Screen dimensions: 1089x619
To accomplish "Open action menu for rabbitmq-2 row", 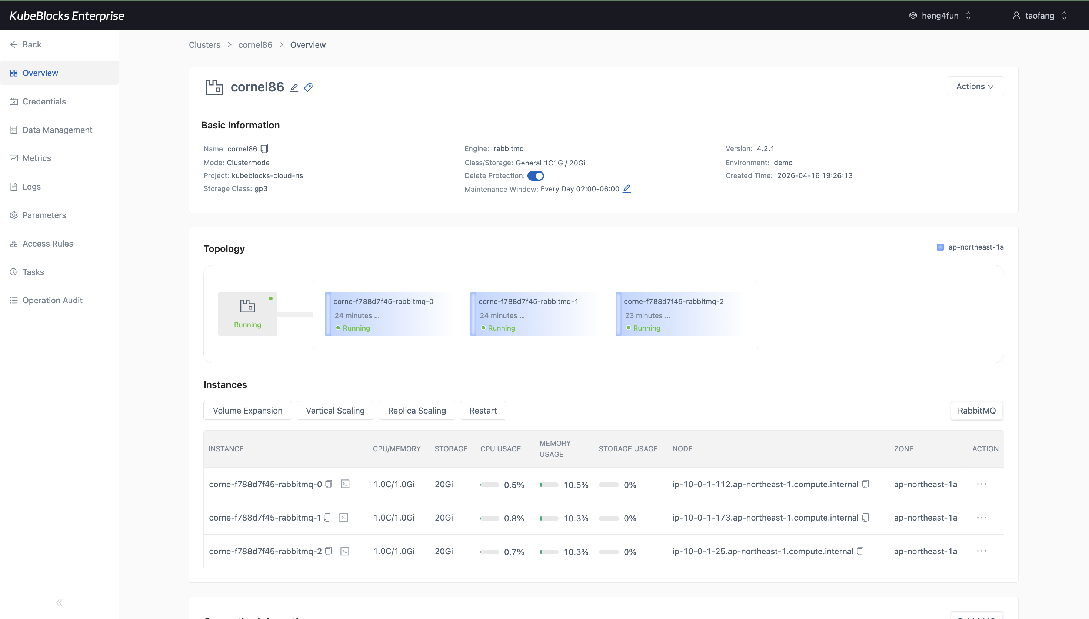I will (982, 551).
